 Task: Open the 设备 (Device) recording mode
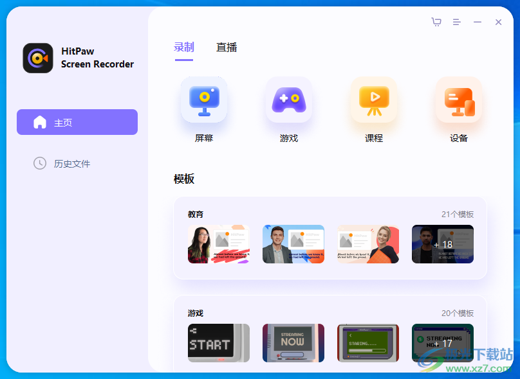pyautogui.click(x=459, y=100)
